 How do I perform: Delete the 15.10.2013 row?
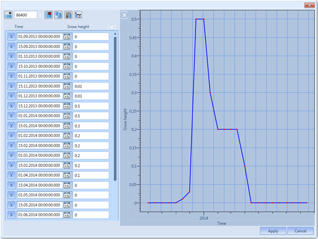pos(11,66)
